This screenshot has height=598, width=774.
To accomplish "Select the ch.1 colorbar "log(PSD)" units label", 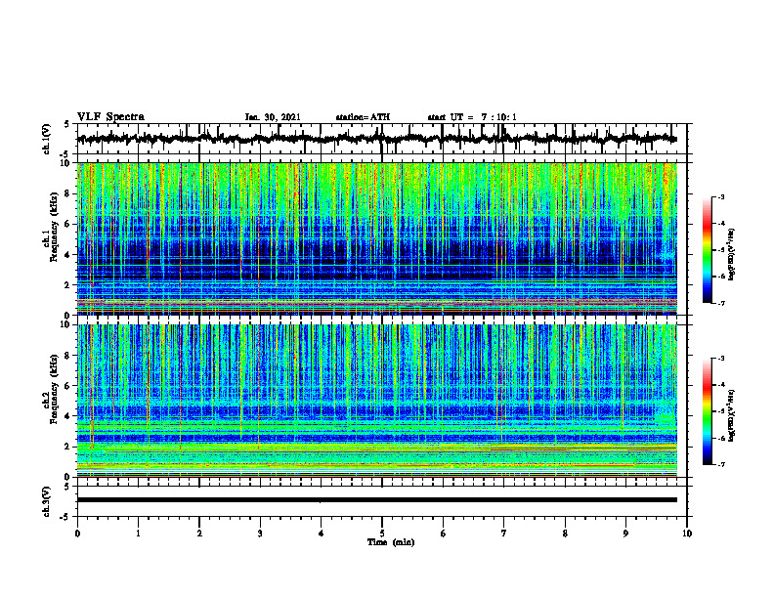I will click(x=731, y=255).
